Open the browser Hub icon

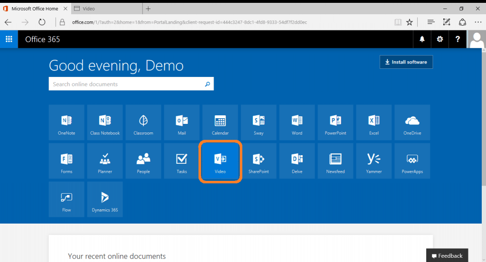tap(430, 22)
